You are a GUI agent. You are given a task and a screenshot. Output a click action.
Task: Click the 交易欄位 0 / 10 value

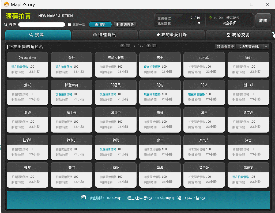tap(195, 18)
